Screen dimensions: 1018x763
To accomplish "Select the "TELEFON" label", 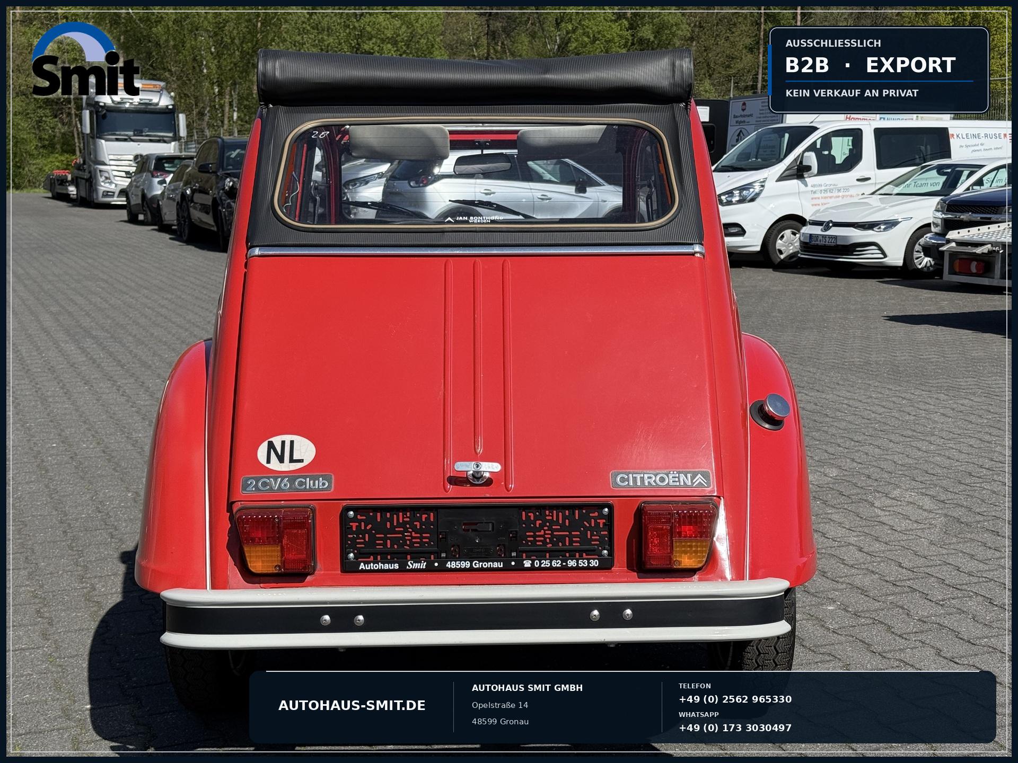I will (695, 686).
